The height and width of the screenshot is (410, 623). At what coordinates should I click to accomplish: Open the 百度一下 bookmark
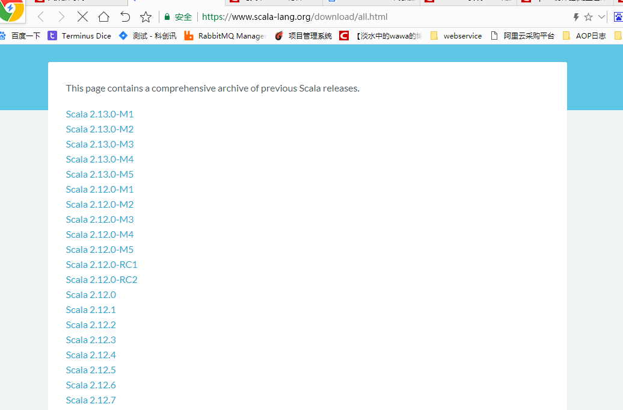(26, 36)
